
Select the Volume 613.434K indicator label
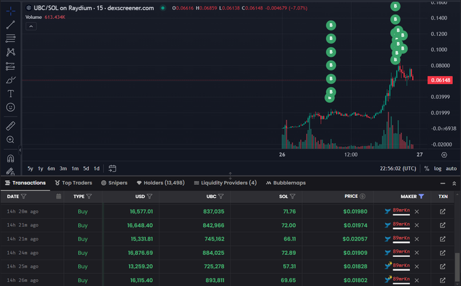pyautogui.click(x=45, y=17)
